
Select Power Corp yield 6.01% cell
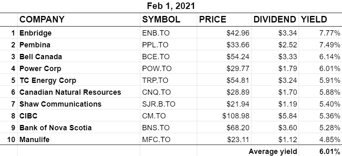320,69
